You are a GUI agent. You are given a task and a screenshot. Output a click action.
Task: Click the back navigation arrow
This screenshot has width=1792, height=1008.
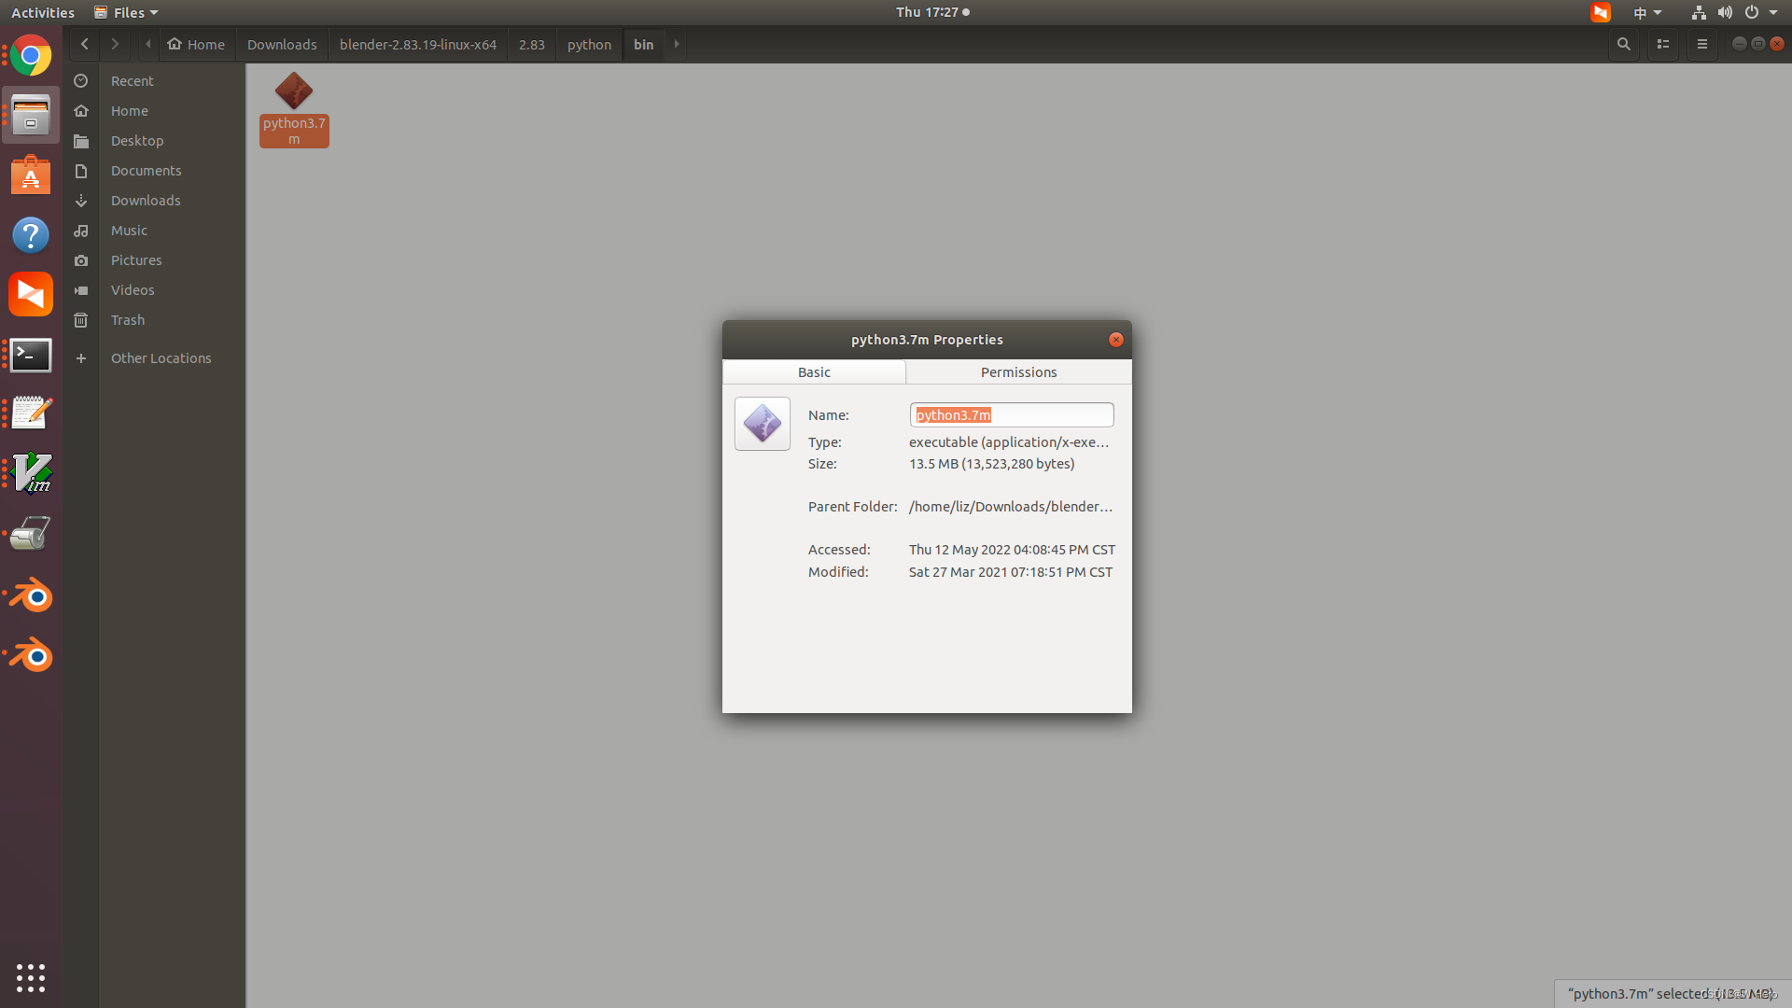point(85,44)
